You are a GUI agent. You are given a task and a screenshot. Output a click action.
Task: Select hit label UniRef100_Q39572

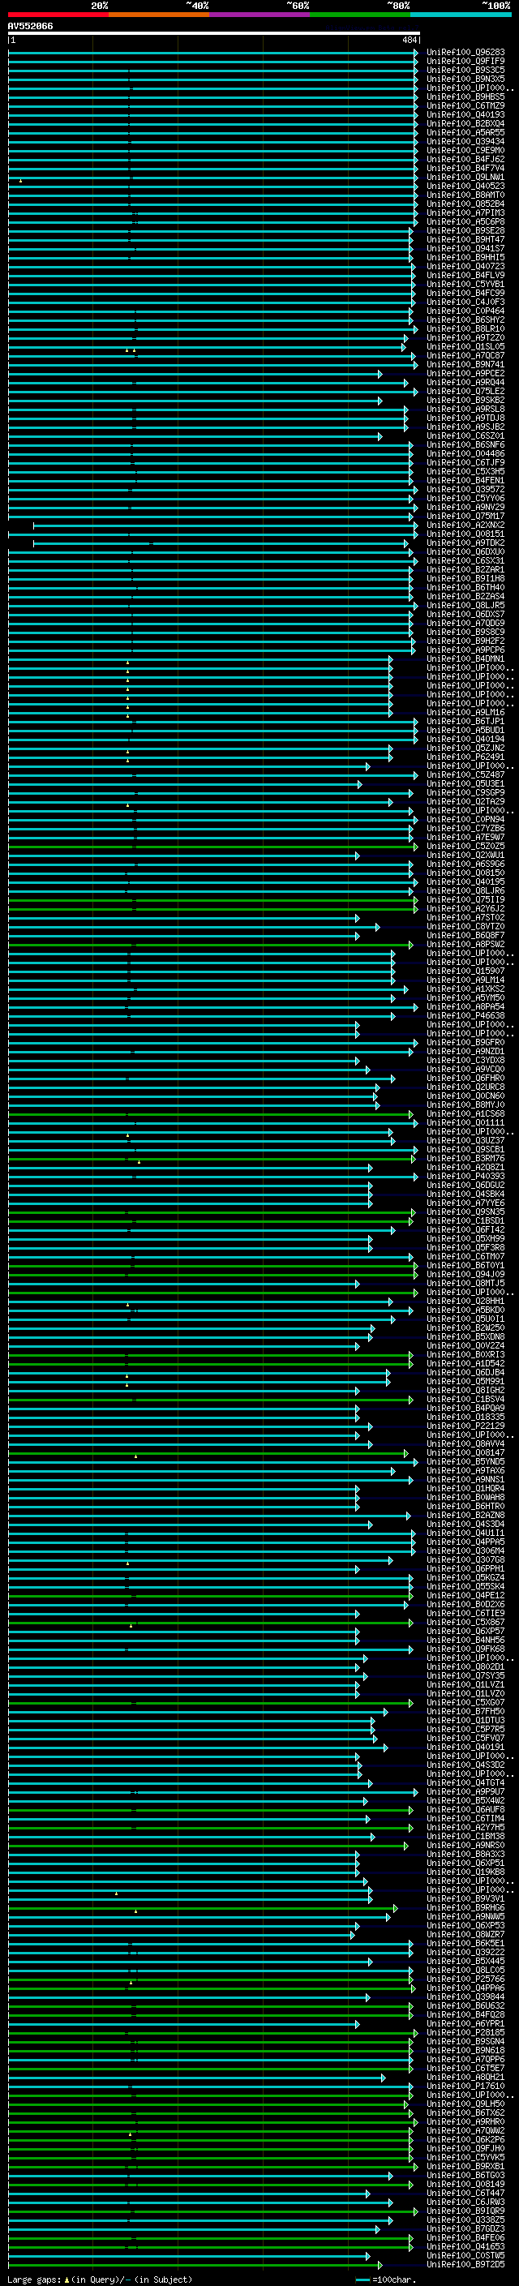[x=465, y=489]
